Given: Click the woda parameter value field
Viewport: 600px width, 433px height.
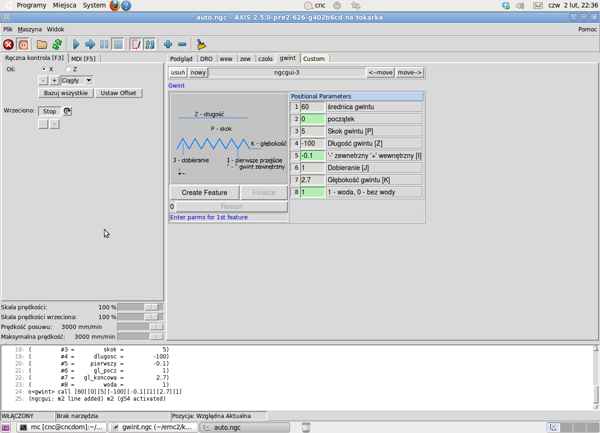Looking at the screenshot, I should point(312,192).
